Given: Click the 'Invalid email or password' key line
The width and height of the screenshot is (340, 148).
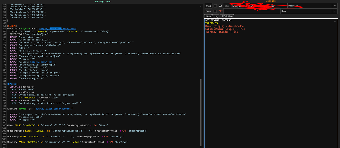Looking at the screenshot, I should click(44, 95).
